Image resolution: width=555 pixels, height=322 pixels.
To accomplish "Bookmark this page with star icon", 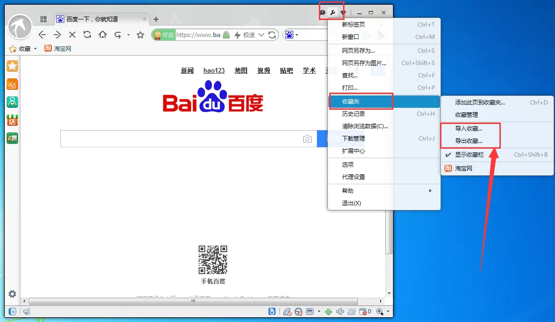I will click(141, 35).
